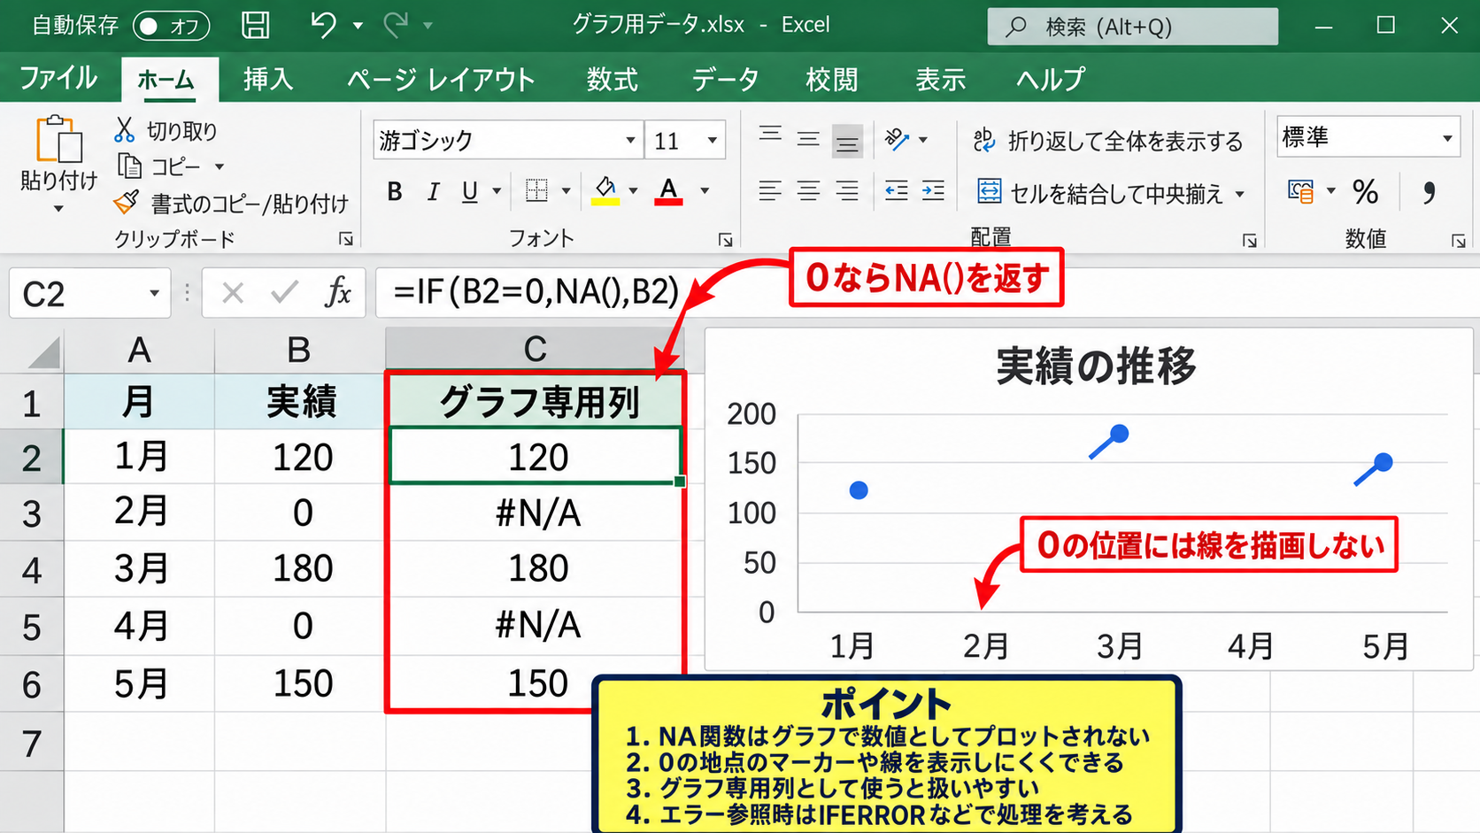Switch to the 挿入 tab
This screenshot has width=1480, height=833.
coord(268,80)
